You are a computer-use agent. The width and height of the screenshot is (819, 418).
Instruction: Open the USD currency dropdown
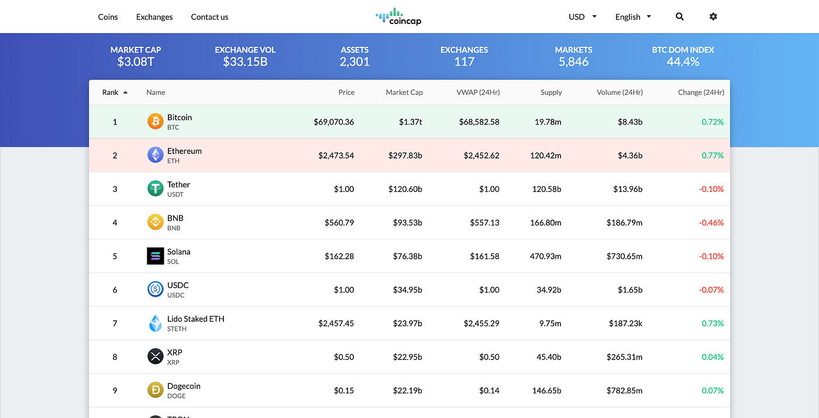tap(583, 17)
